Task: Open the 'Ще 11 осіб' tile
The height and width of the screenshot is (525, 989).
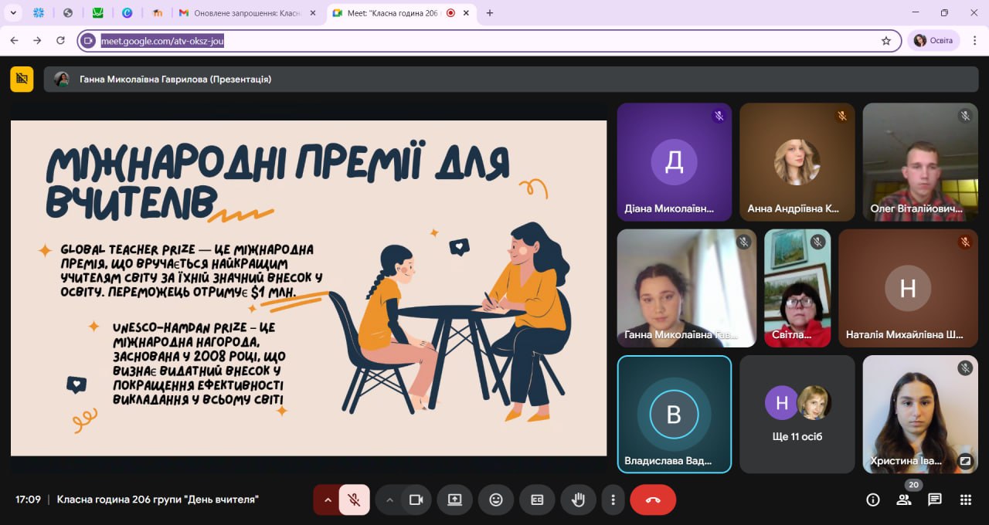Action: pyautogui.click(x=797, y=414)
